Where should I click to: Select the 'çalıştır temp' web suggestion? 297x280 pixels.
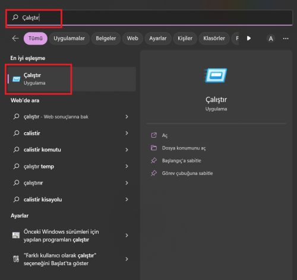coord(71,166)
